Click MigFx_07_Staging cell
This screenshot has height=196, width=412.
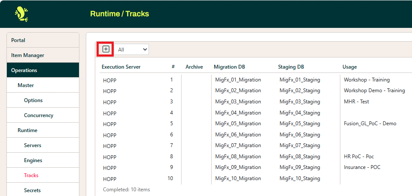pos(300,145)
